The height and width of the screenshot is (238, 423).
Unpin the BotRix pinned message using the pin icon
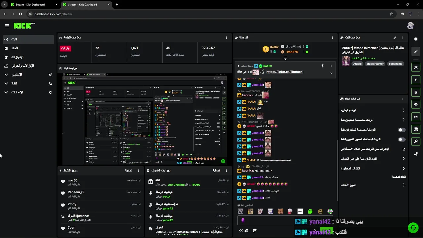323,66
